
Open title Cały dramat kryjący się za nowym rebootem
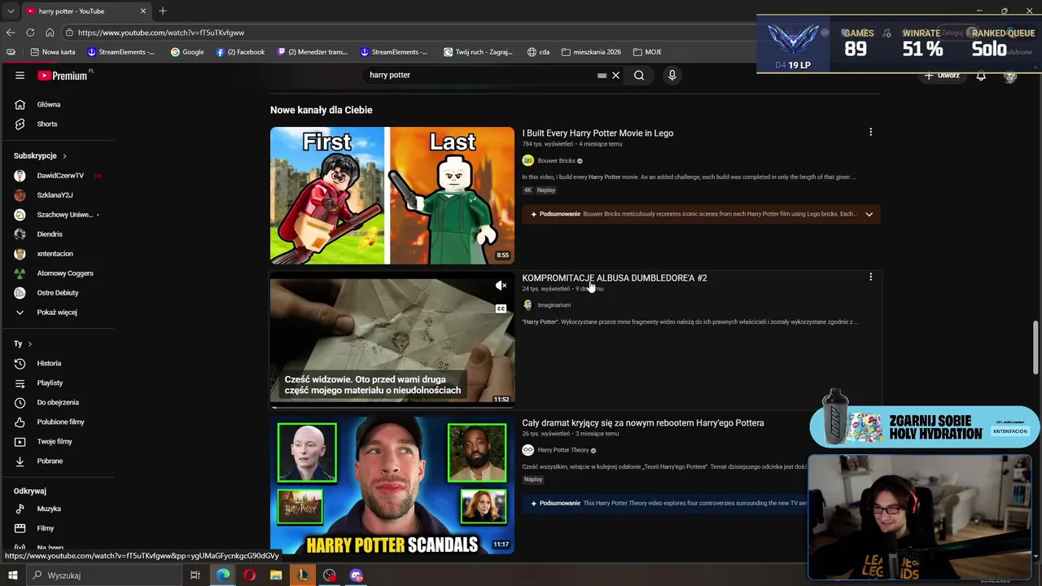(x=643, y=422)
